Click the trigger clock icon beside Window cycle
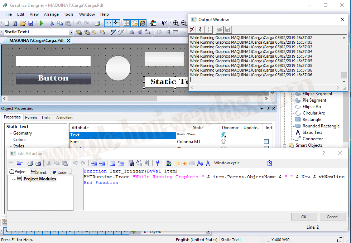 [269, 163]
